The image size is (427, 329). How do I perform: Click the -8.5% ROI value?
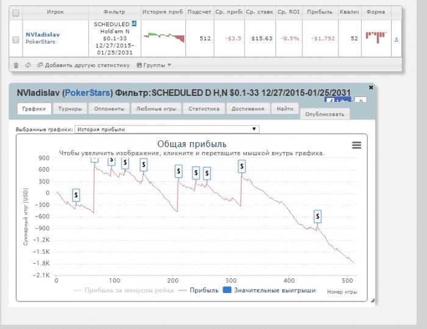290,38
